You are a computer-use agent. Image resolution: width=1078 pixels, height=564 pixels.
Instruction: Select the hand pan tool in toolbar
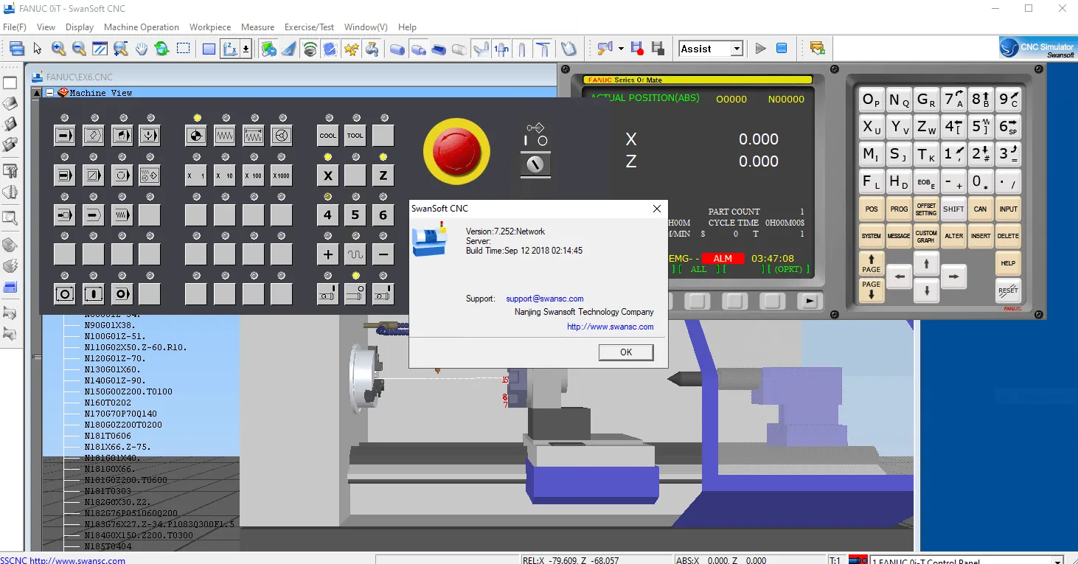(x=141, y=49)
